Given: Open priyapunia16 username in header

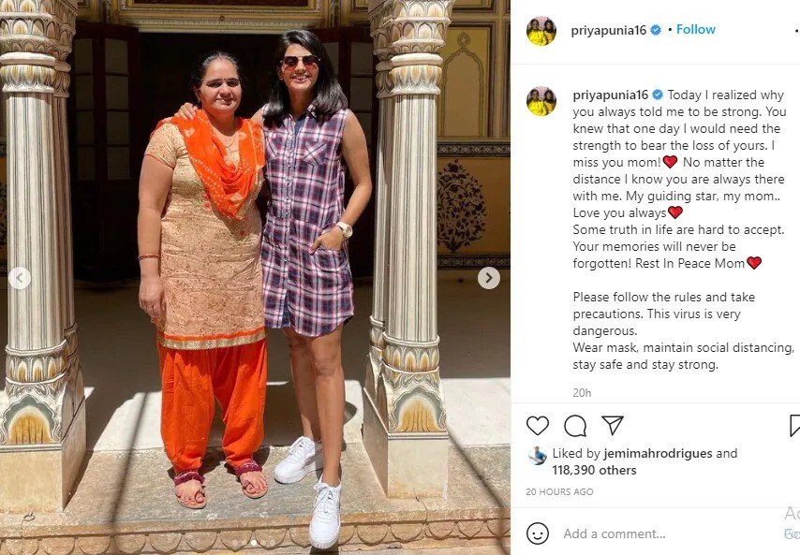Looking at the screenshot, I should (x=609, y=31).
